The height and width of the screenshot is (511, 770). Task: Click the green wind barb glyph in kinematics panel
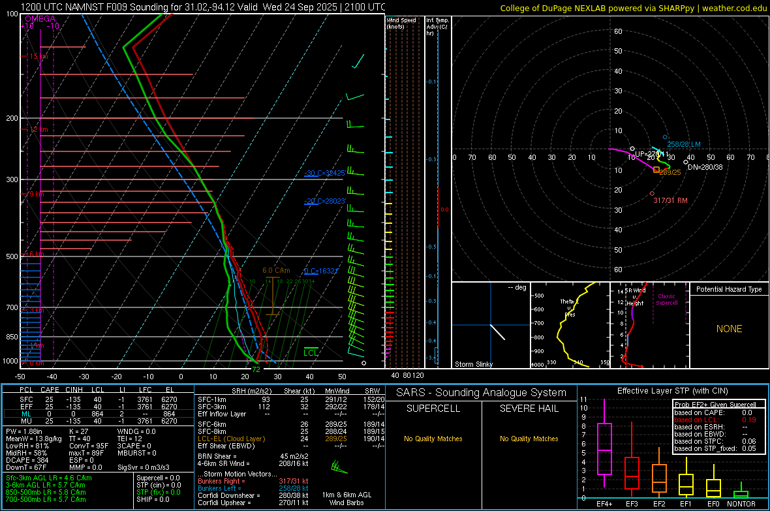339,466
